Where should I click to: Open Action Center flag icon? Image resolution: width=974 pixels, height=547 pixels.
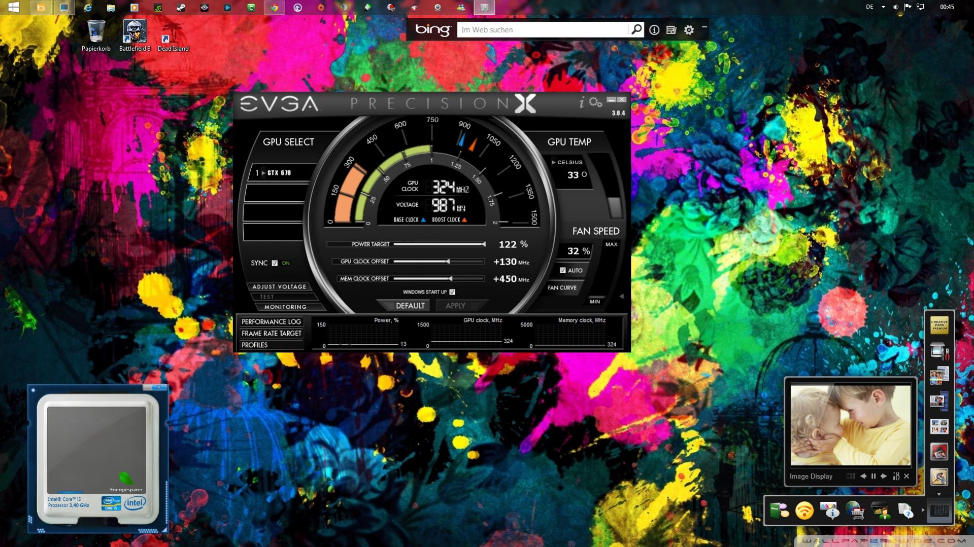[x=908, y=7]
